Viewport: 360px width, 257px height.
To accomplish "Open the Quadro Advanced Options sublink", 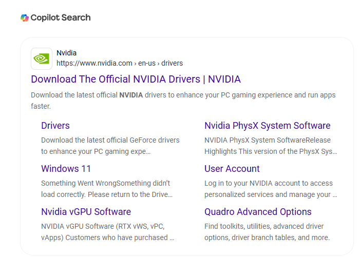I will point(258,212).
